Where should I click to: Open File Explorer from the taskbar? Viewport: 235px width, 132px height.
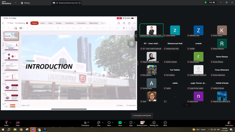click(x=15, y=129)
